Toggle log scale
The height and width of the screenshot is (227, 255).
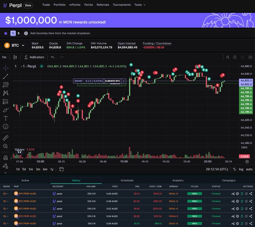[241, 169]
